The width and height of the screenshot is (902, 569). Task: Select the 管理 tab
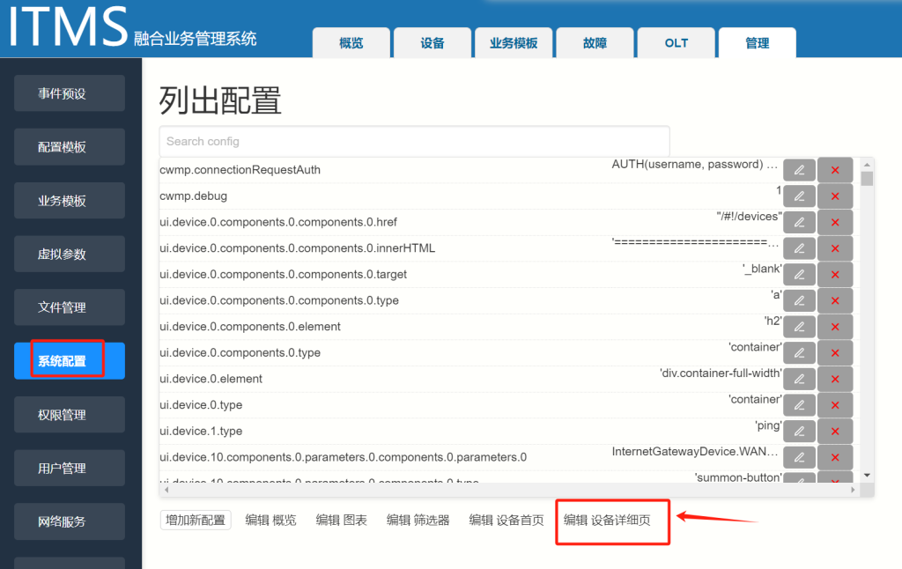tap(758, 43)
